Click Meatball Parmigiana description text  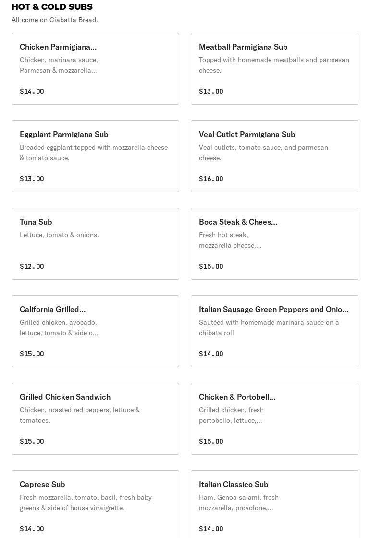tap(274, 65)
